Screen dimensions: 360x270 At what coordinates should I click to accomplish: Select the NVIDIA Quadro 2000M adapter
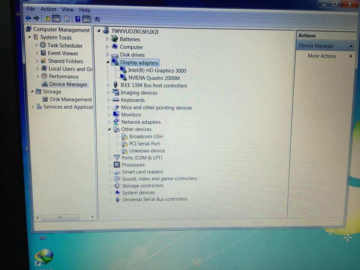pyautogui.click(x=154, y=78)
